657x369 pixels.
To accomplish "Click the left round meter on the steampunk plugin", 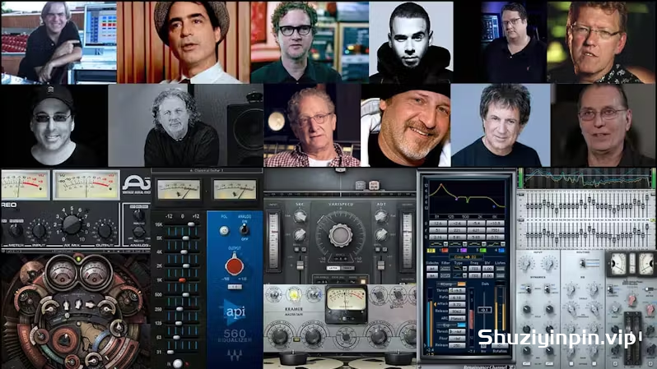I will pos(61,274).
